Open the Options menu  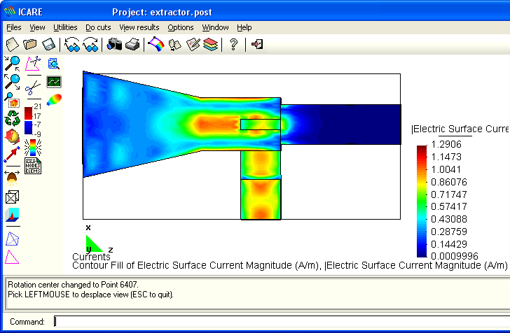[181, 27]
